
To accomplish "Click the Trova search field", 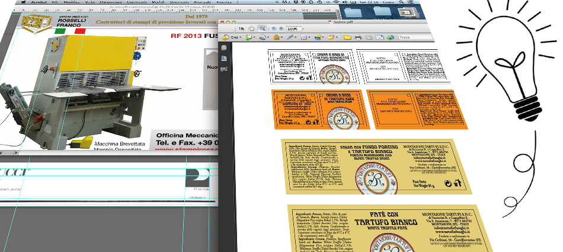I will point(415,37).
